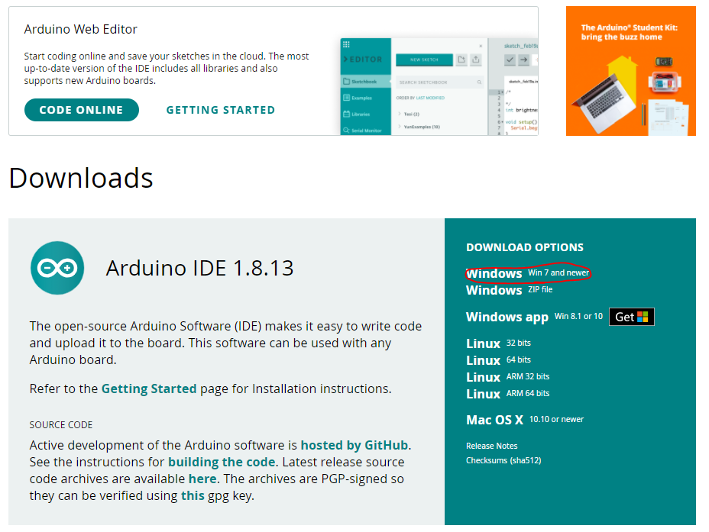
Task: Click the DOWNLOAD OPTIONS heading
Action: pos(525,247)
